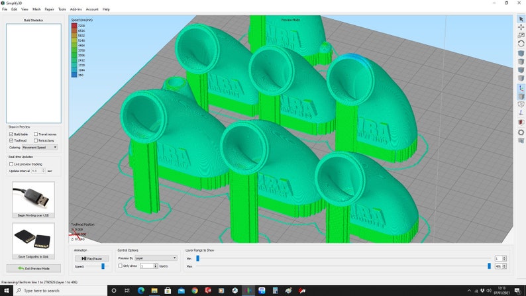Open the Edit menu
Image resolution: width=526 pixels, height=296 pixels.
click(14, 9)
